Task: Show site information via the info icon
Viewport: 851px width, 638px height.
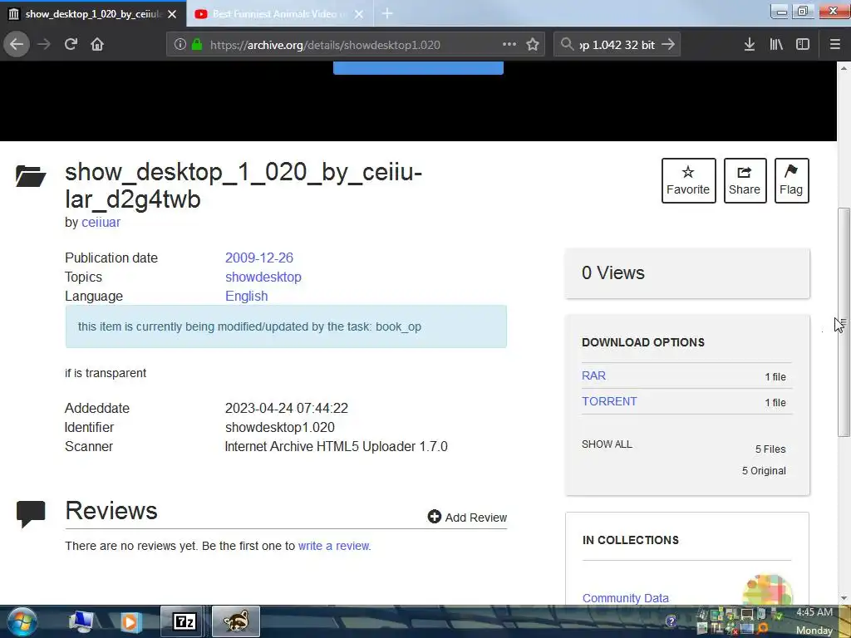Action: coord(180,45)
